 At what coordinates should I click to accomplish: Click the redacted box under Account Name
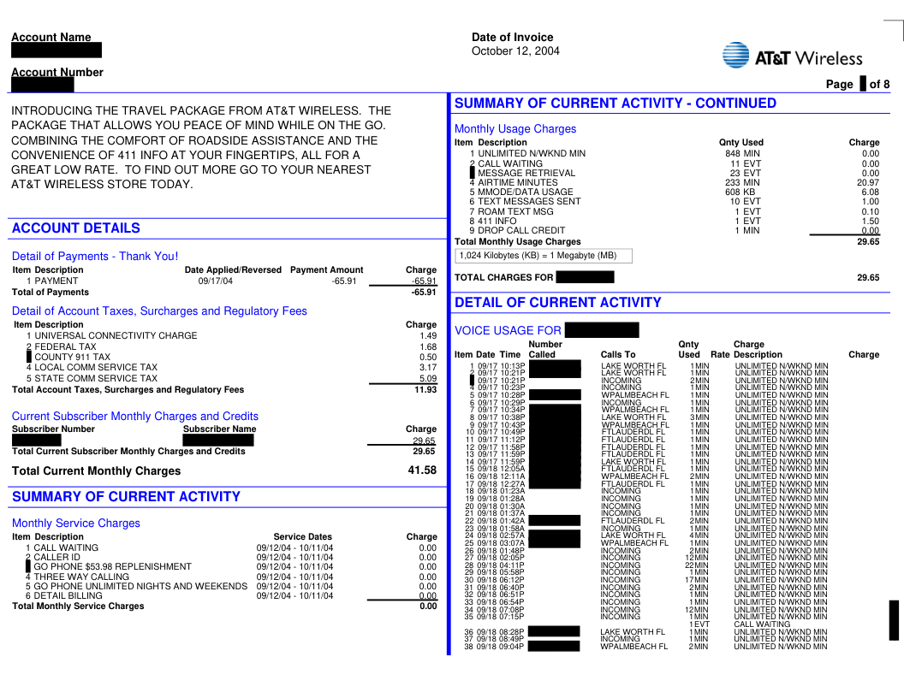[56, 50]
